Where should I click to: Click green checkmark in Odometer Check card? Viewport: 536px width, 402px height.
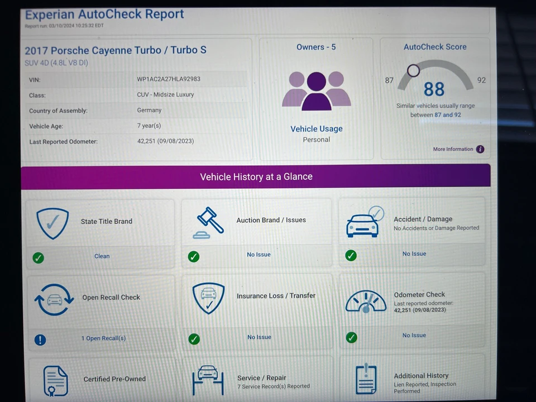pyautogui.click(x=351, y=337)
